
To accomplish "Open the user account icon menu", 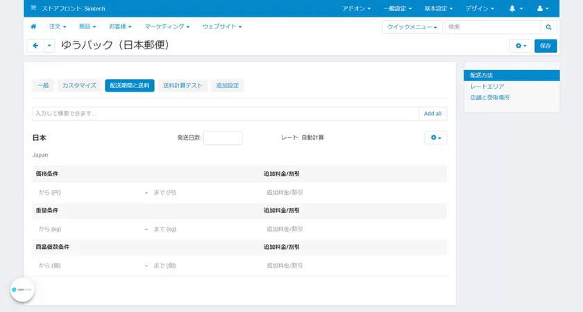I will pos(543,8).
